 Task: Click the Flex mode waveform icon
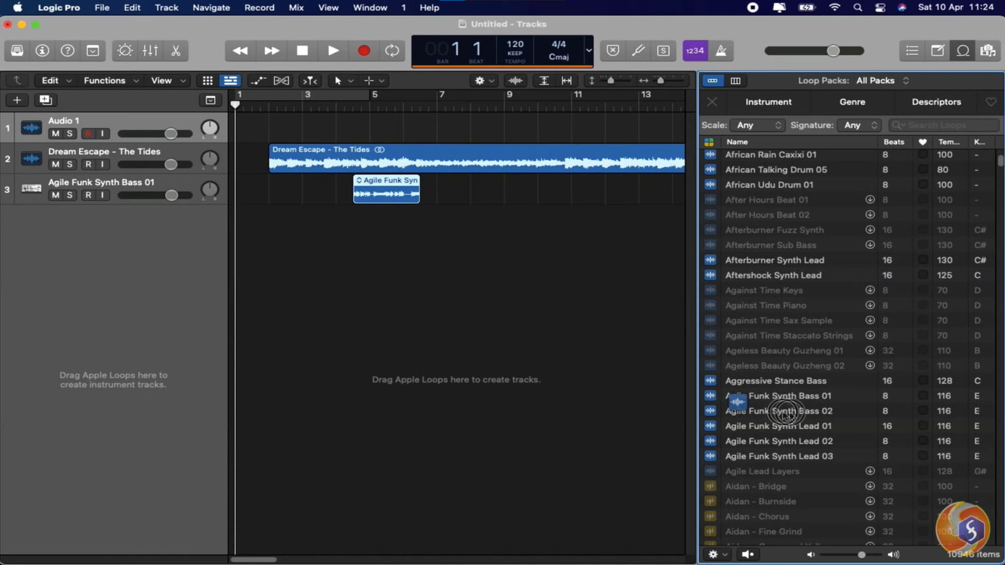pyautogui.click(x=515, y=80)
